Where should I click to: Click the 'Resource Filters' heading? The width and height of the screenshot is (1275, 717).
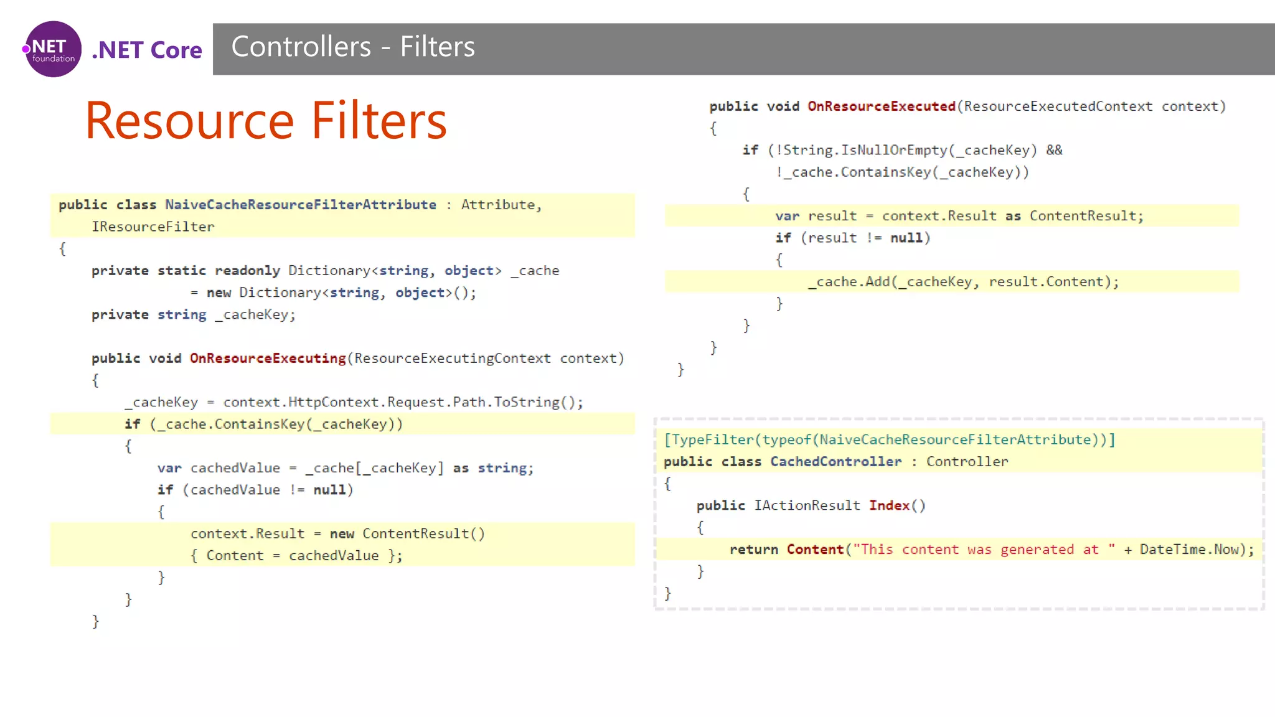click(266, 120)
